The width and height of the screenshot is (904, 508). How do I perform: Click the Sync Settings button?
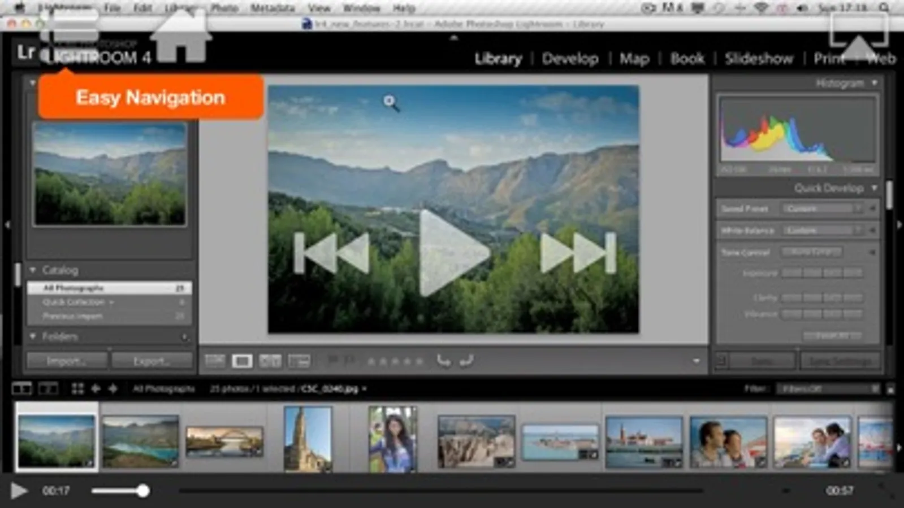pos(840,361)
